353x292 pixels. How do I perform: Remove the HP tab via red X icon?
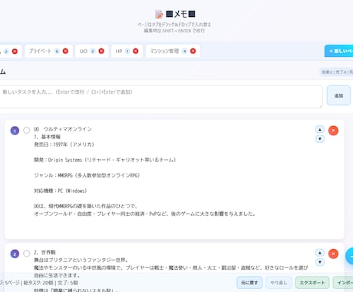[x=136, y=51]
